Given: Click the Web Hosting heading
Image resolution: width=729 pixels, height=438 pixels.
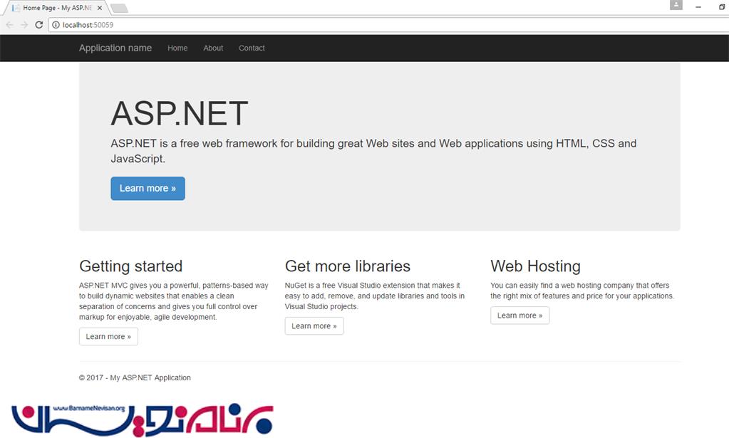Looking at the screenshot, I should (536, 266).
